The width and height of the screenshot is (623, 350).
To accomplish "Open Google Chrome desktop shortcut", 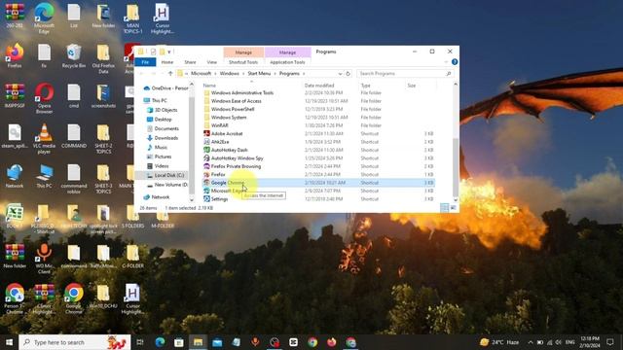I will tap(74, 298).
